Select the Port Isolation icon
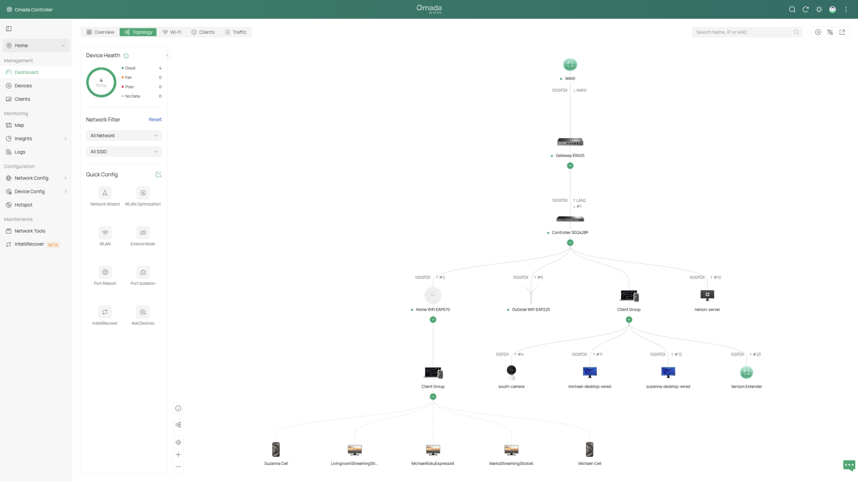 point(143,272)
